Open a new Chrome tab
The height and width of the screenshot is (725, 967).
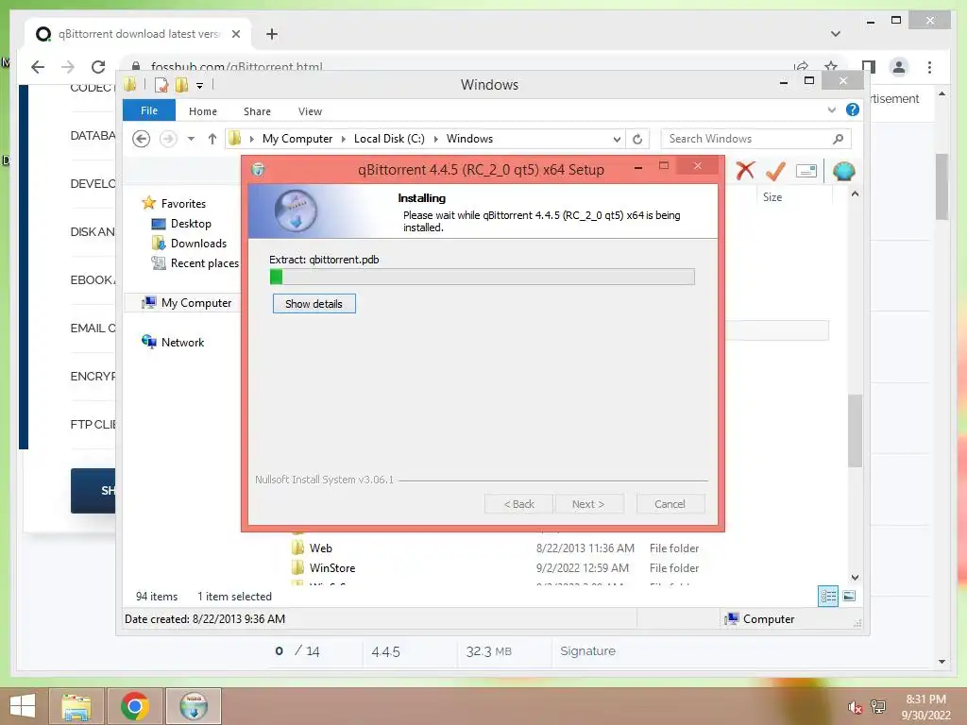coord(272,34)
